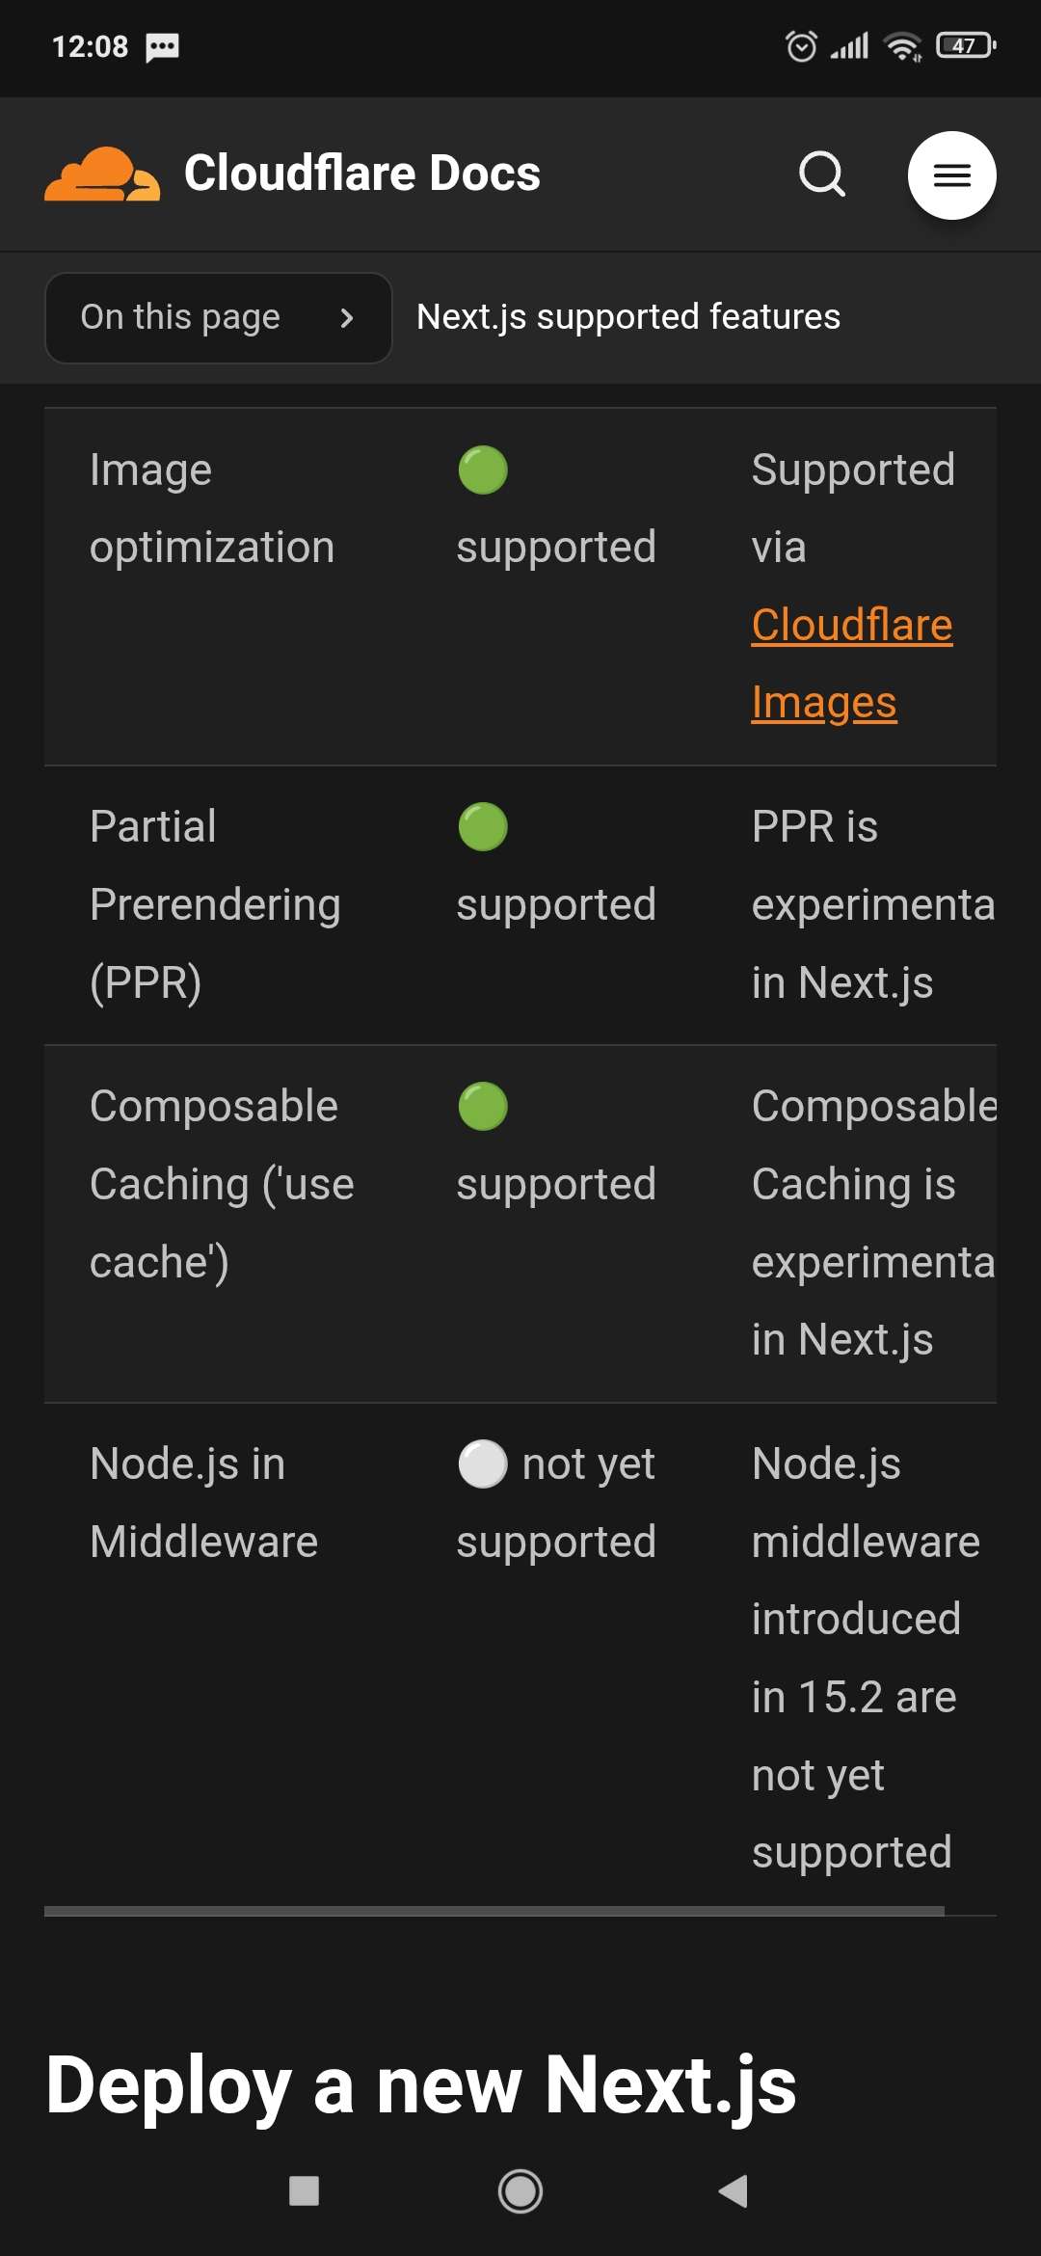1041x2256 pixels.
Task: Tap the Android recent apps button
Action: click(x=305, y=2190)
